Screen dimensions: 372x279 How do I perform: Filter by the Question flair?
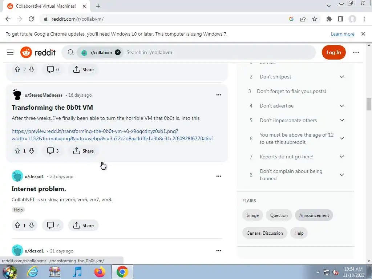coord(279,215)
